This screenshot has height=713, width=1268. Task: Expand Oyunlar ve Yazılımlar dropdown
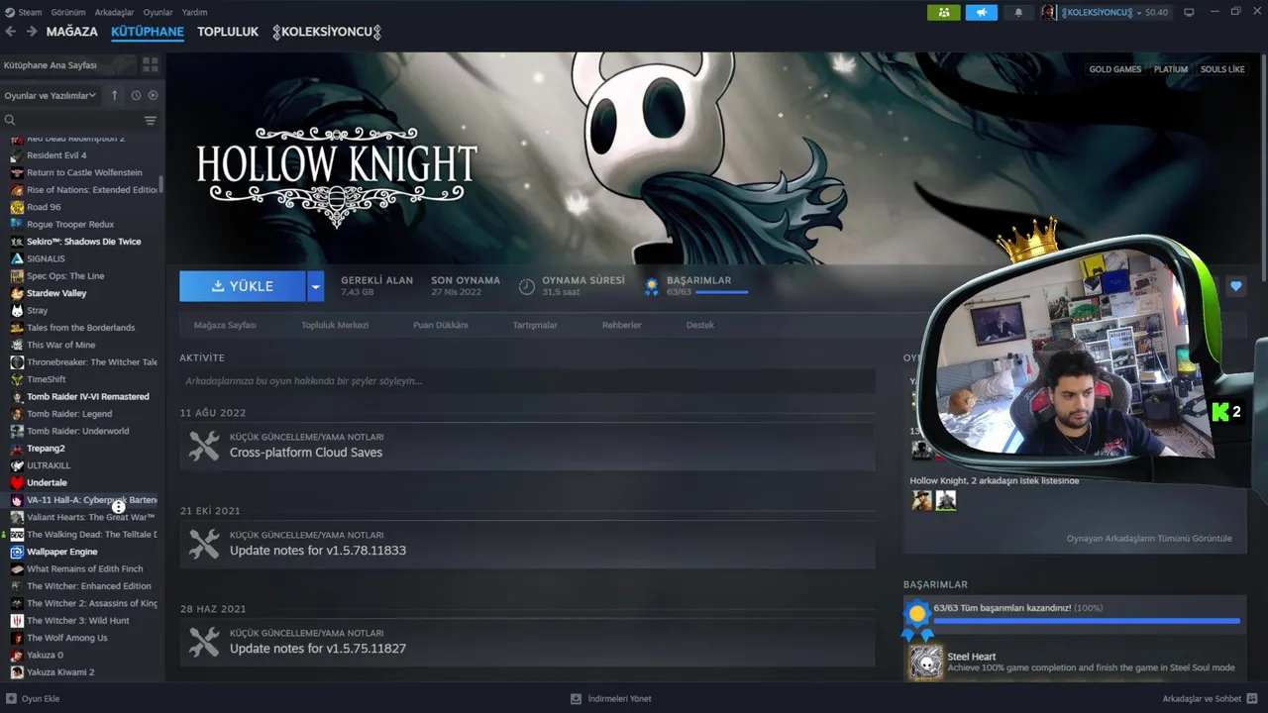(x=50, y=95)
